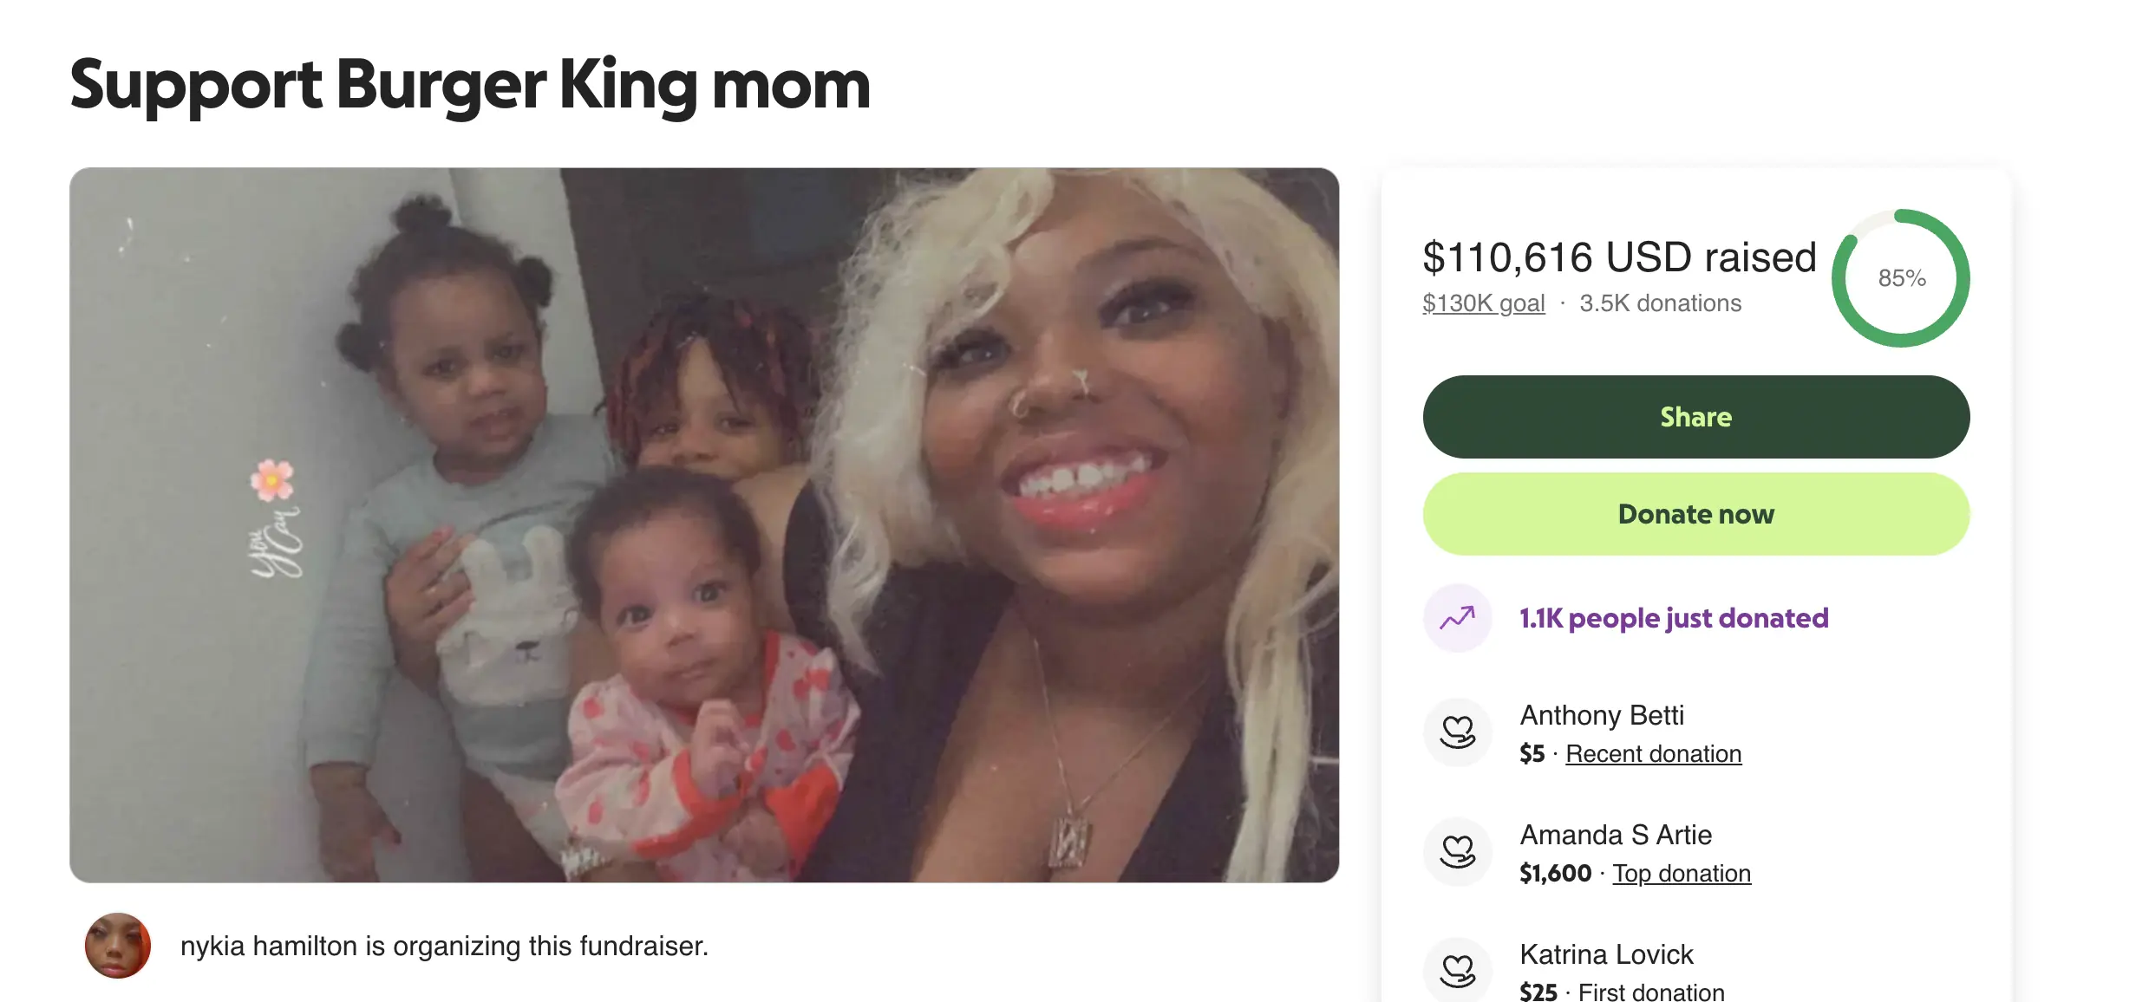Select donor name Amanda S Artie
The width and height of the screenshot is (2149, 1002).
pyautogui.click(x=1616, y=835)
